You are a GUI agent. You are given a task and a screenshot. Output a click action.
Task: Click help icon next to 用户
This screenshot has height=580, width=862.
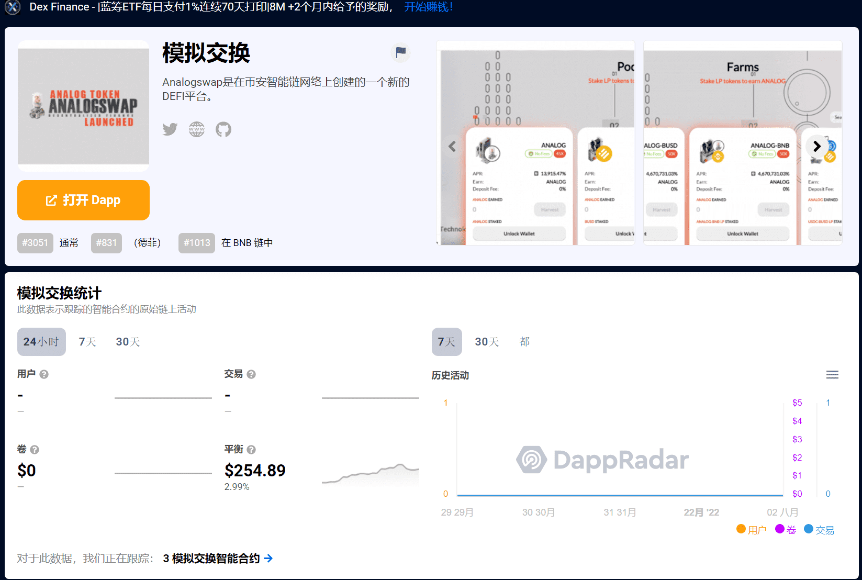pos(44,374)
